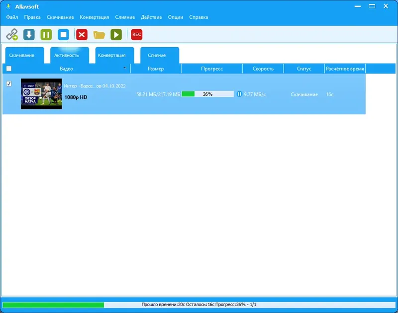This screenshot has height=313, width=398.
Task: Switch to the Слияние tab
Action: 160,55
